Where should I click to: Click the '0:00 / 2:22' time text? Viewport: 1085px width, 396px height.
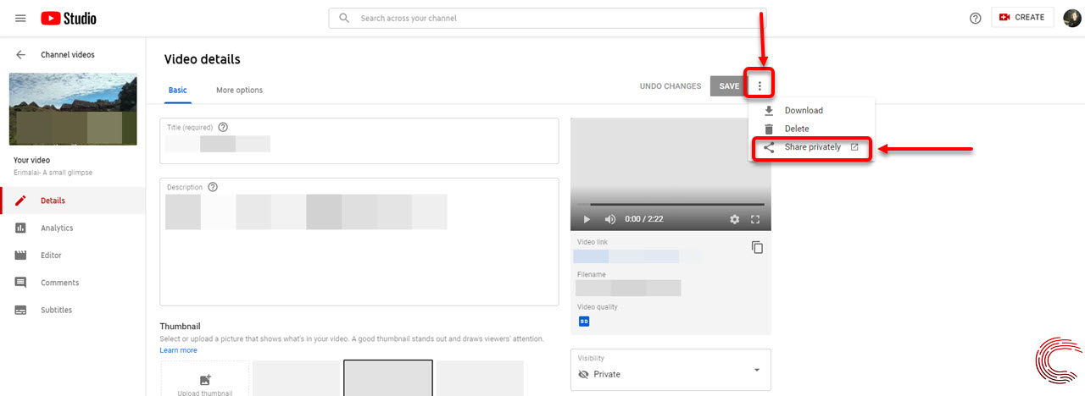(644, 219)
